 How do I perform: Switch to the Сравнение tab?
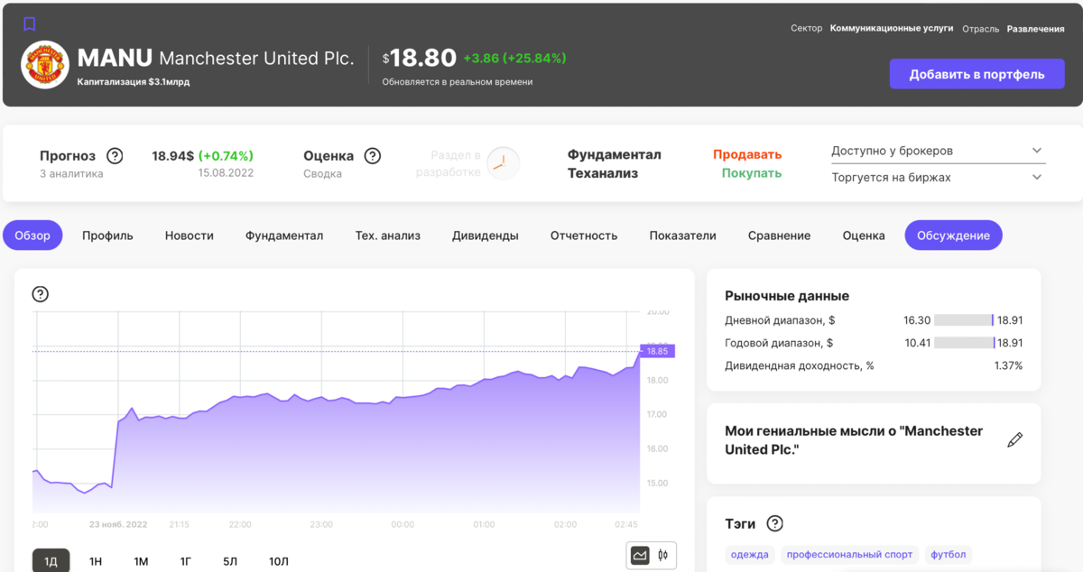tap(779, 235)
